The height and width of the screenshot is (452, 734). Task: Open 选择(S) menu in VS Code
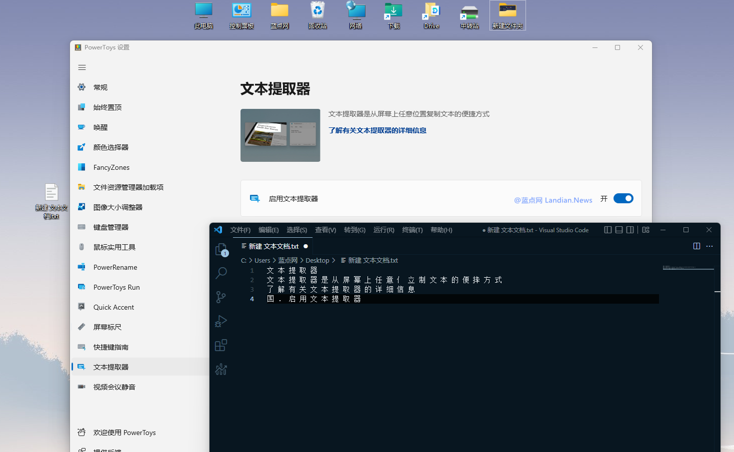pyautogui.click(x=297, y=230)
